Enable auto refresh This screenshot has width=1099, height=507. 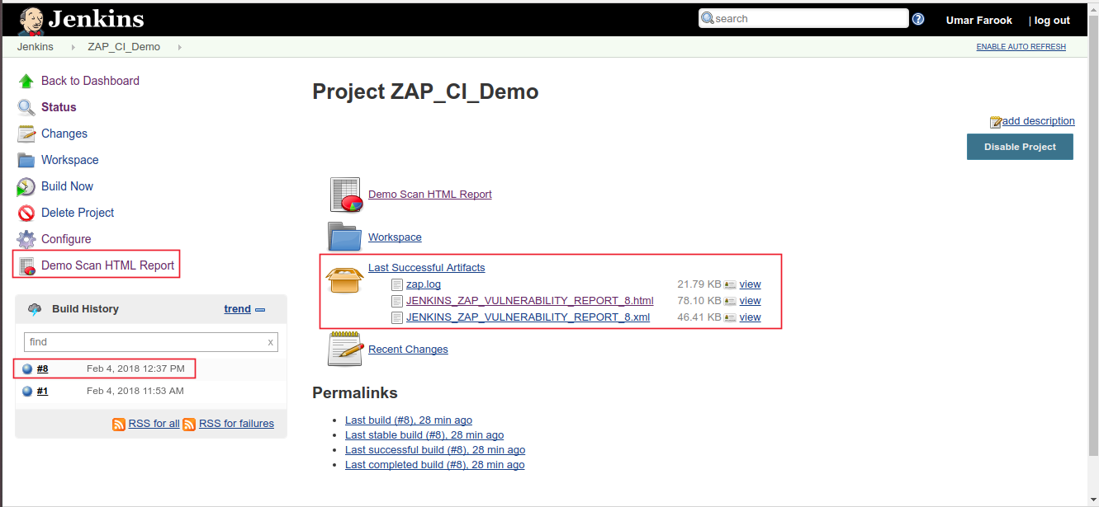(x=1021, y=47)
